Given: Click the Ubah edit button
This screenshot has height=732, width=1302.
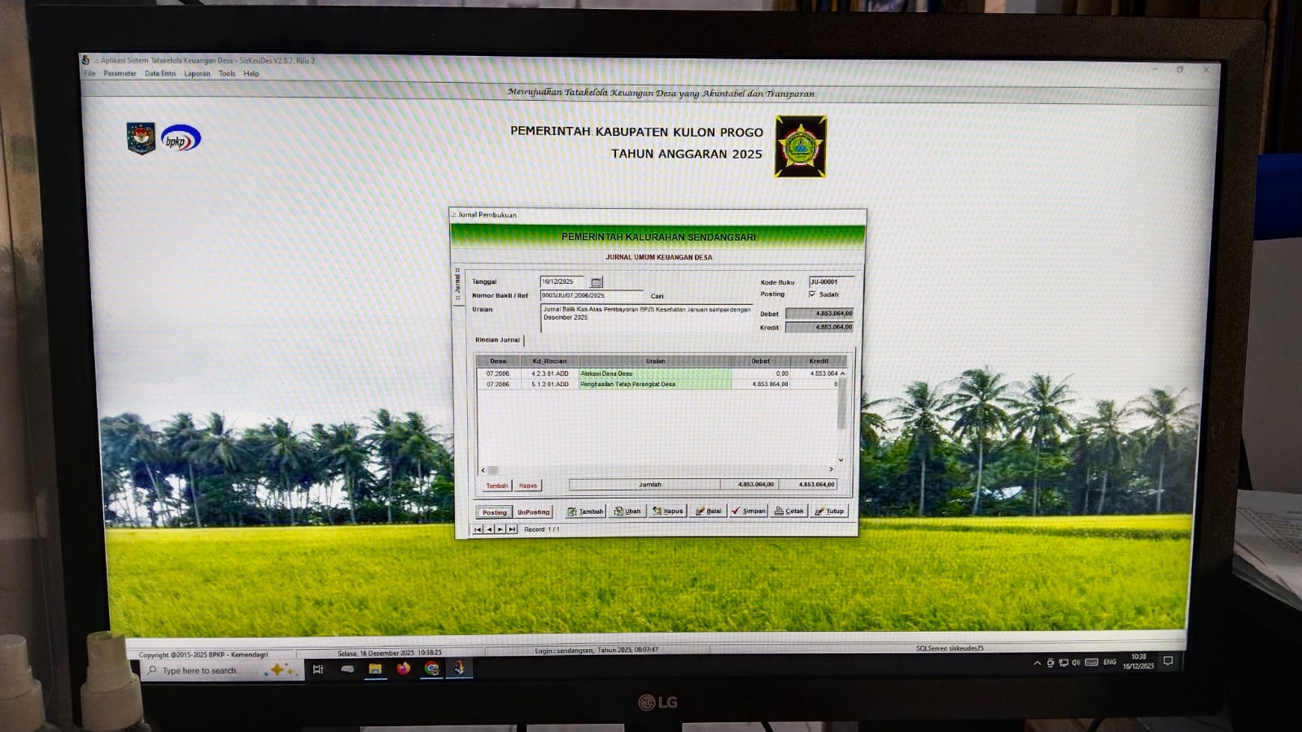Looking at the screenshot, I should point(627,512).
